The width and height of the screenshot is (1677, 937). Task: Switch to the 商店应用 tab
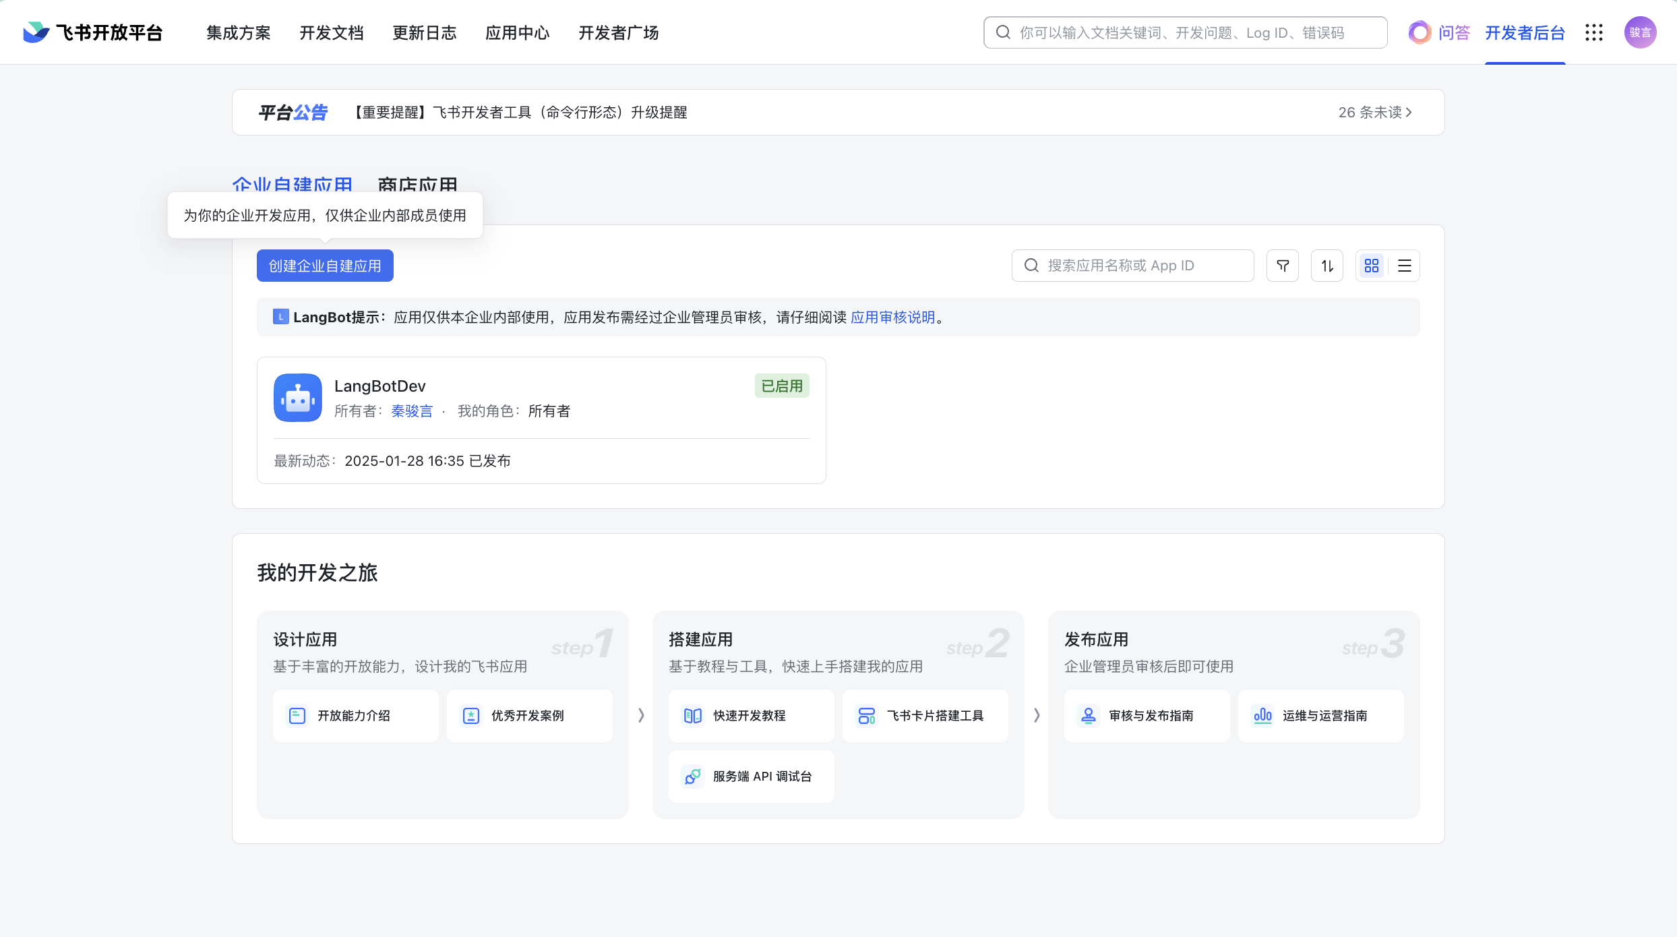(x=417, y=183)
